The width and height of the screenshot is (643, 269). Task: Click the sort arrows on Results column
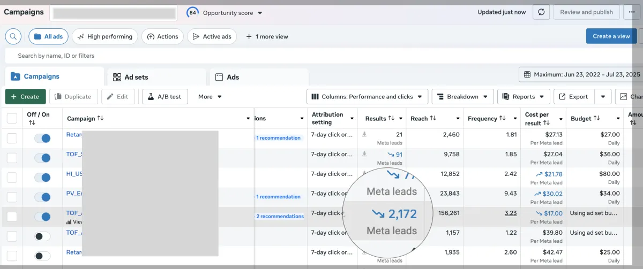click(391, 119)
